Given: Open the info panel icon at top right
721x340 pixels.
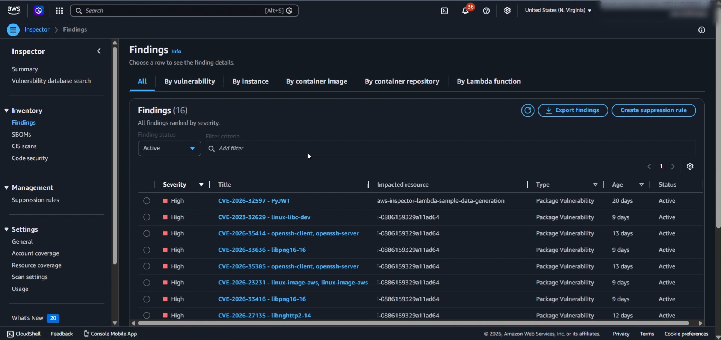Looking at the screenshot, I should click(x=701, y=30).
